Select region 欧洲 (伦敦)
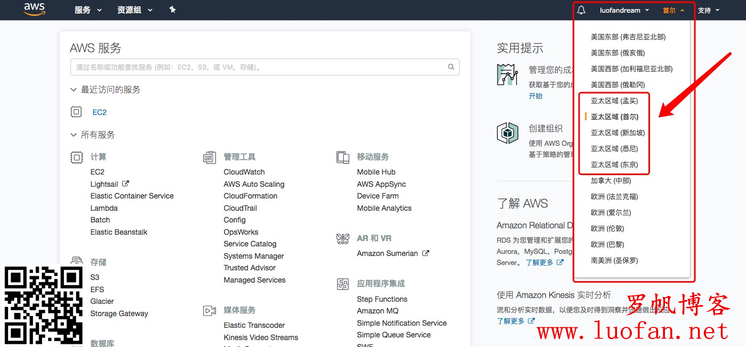Screen dimensions: 746x347 [x=607, y=228]
